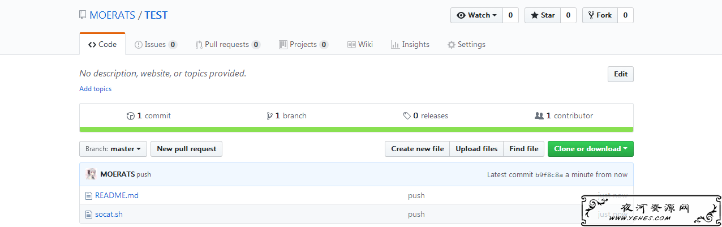Click the Add topics link
This screenshot has height=227, width=722.
(x=96, y=89)
